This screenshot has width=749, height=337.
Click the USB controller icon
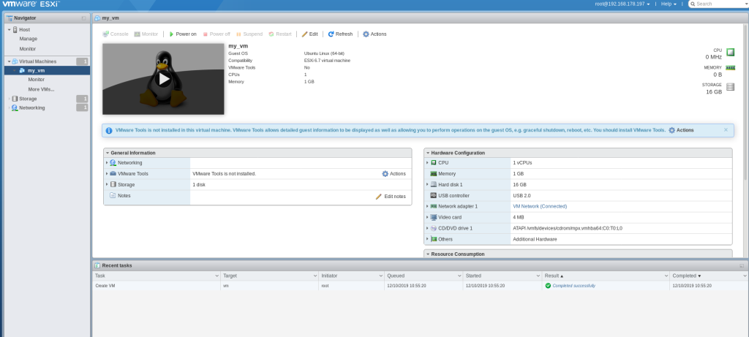pyautogui.click(x=434, y=196)
